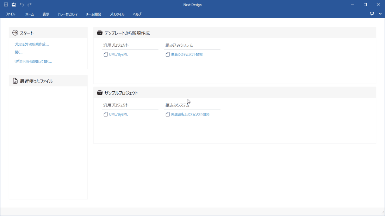The image size is (385, 216).
Task: Click file icon beside sample UML/SysML
Action: point(106,114)
